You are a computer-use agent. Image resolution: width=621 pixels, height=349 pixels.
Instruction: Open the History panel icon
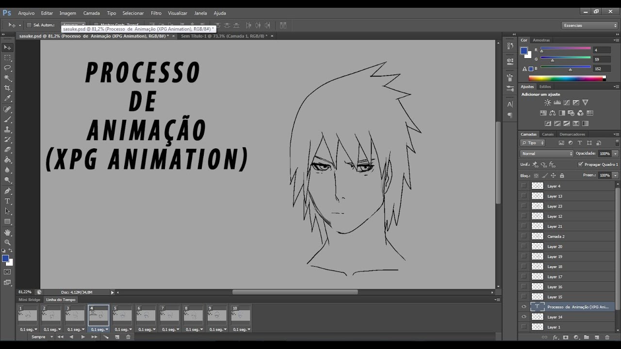pos(510,46)
